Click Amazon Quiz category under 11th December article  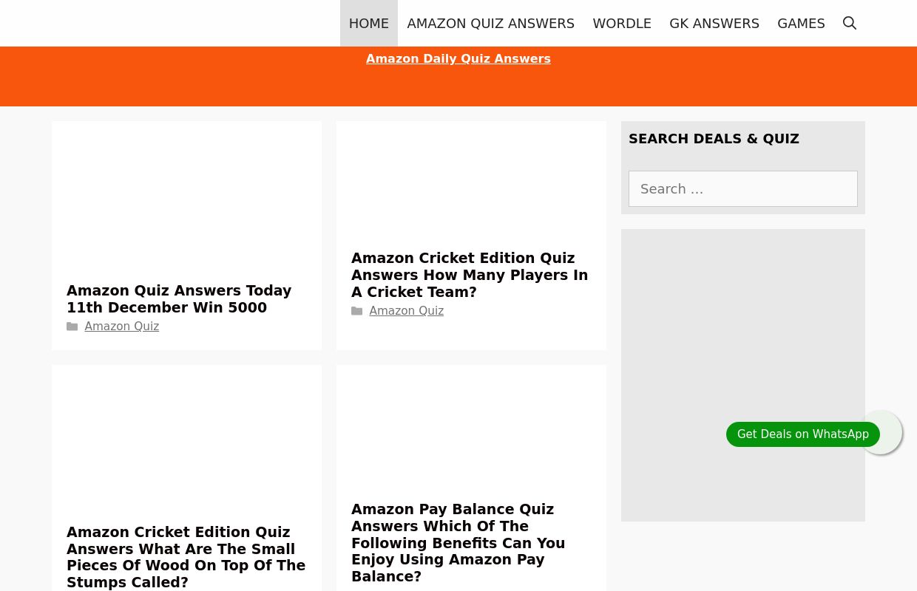pyautogui.click(x=122, y=327)
